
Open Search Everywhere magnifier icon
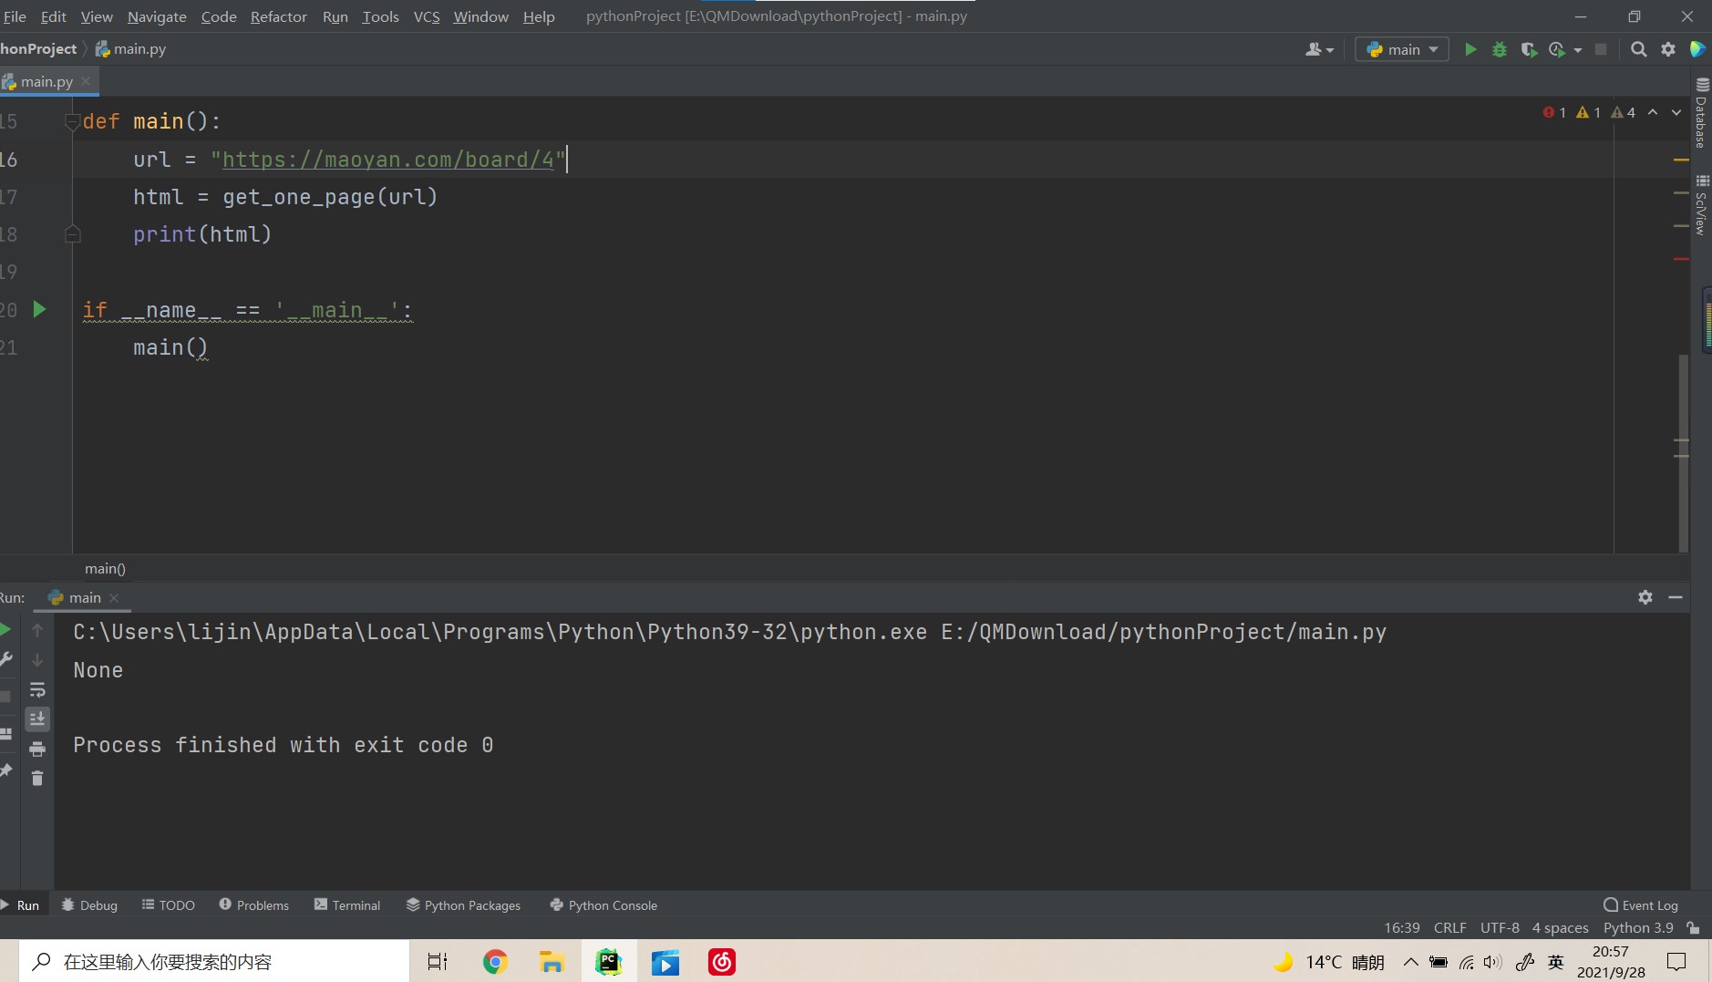(x=1638, y=49)
